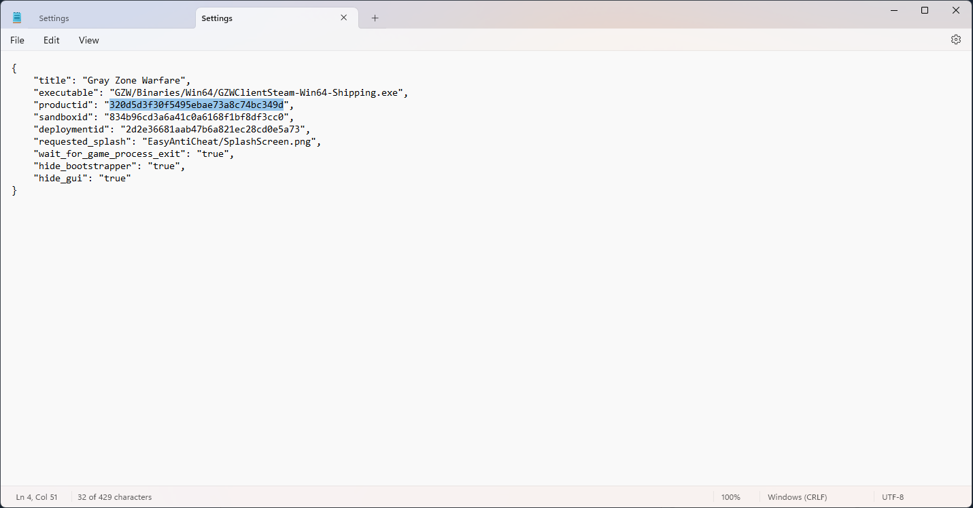Click the "executable" key
Screen dimensions: 973x508
66,92
